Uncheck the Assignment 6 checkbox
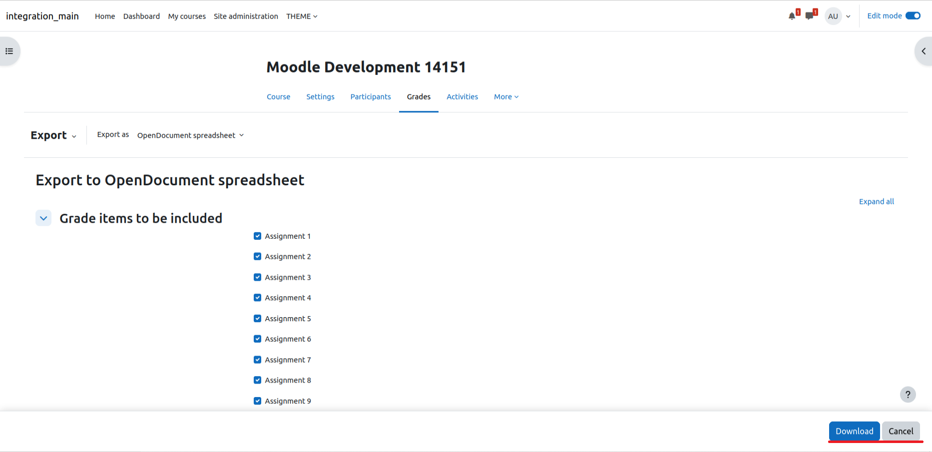This screenshot has height=452, width=932. click(257, 339)
